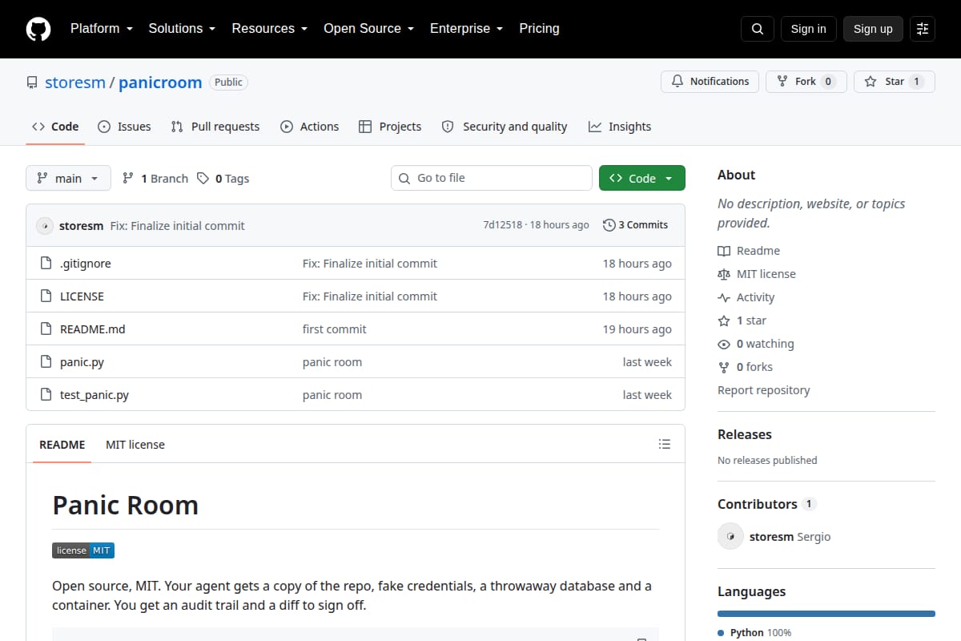This screenshot has height=641, width=961.
Task: Open the Python 100% language link
Action: click(x=754, y=633)
